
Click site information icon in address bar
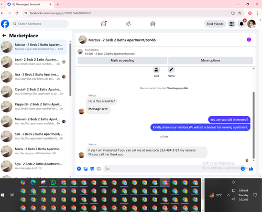tap(26, 13)
